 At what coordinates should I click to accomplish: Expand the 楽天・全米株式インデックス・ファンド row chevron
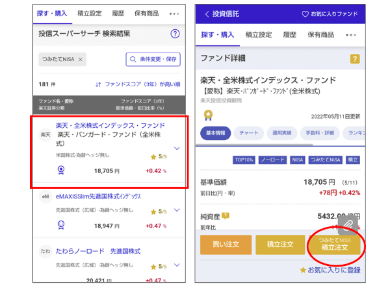click(177, 149)
